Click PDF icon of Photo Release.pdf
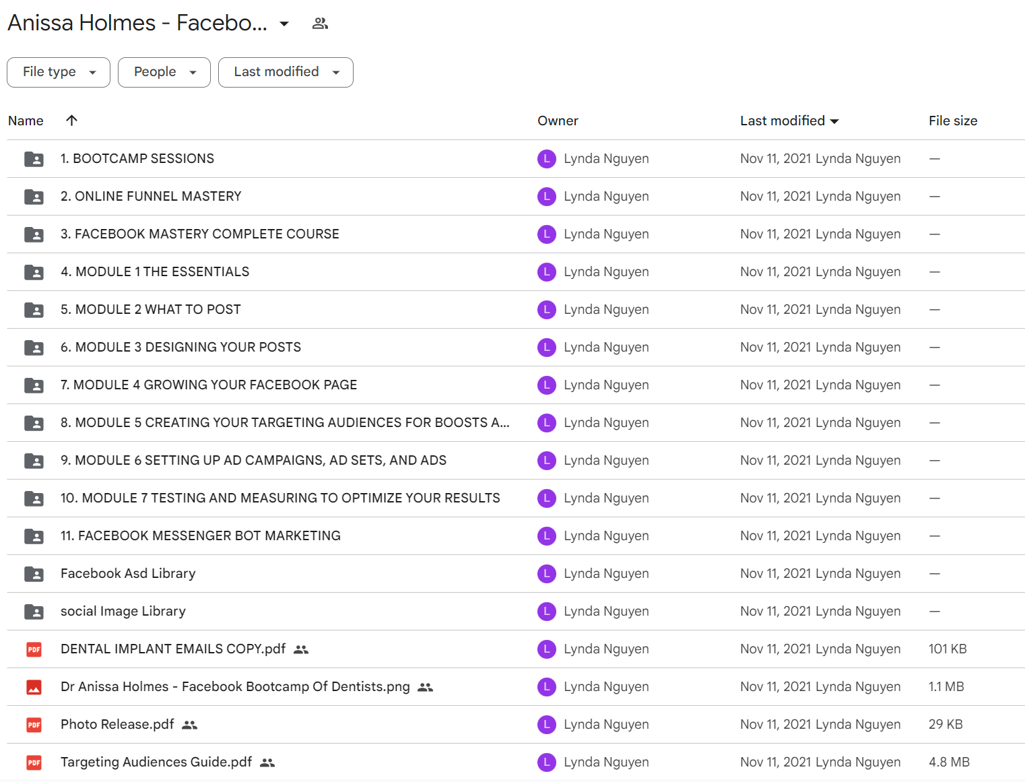This screenshot has width=1025, height=782. 34,725
